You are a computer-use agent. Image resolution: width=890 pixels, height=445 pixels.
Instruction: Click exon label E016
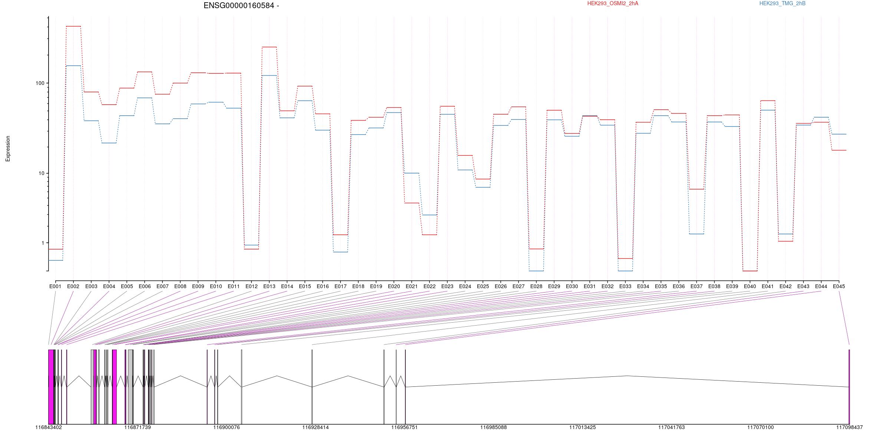[x=323, y=286]
